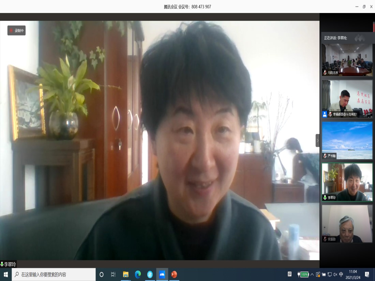Switch the 中 input method indicator
Viewport: 375px width, 281px height.
341,275
